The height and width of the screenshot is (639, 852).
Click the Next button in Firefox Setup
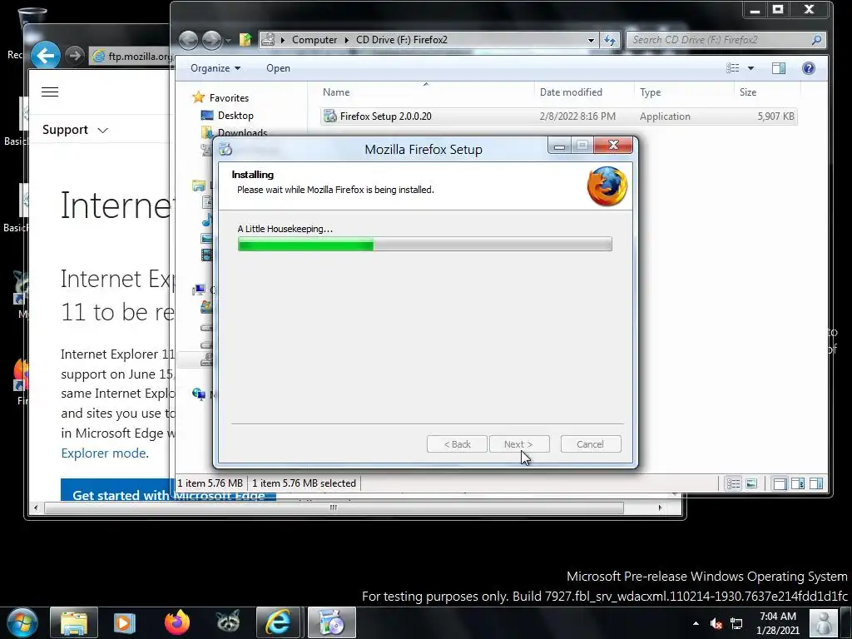point(519,444)
